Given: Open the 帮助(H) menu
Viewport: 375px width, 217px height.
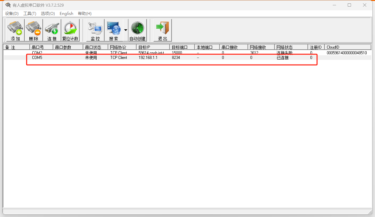Looking at the screenshot, I should coord(85,14).
